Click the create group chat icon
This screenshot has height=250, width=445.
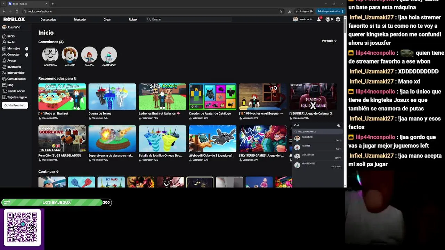pyautogui.click(x=339, y=125)
